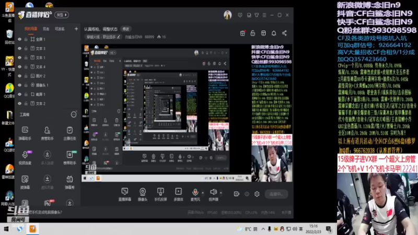
Task: Open 把手机变成电脑摄像头 tip link
Action: (x=45, y=213)
